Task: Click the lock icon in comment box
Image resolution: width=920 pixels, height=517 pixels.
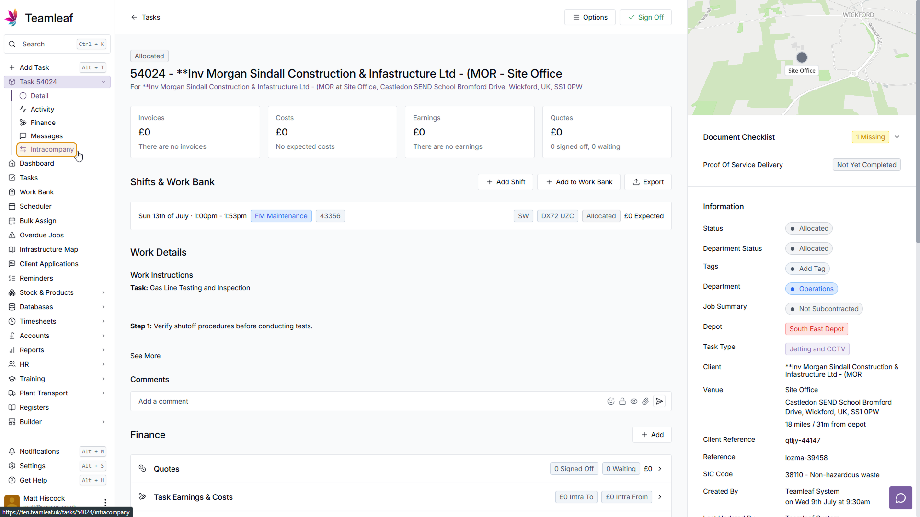Action: [x=622, y=401]
